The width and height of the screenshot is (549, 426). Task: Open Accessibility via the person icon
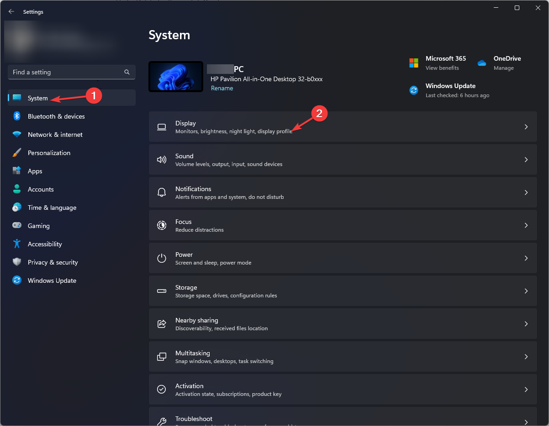click(17, 244)
